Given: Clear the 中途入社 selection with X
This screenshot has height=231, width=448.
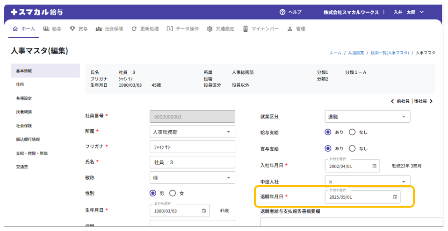Looking at the screenshot, I should 331,182.
